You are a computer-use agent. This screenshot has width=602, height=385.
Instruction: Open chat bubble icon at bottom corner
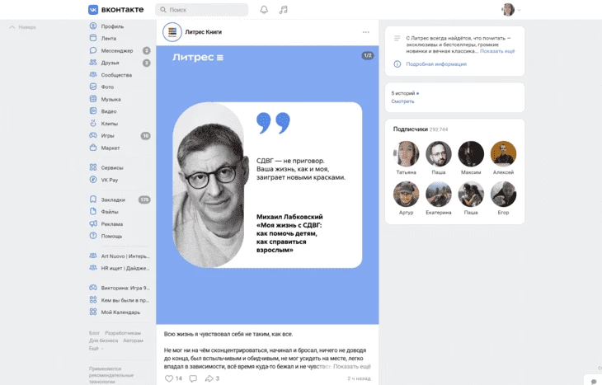(594, 382)
